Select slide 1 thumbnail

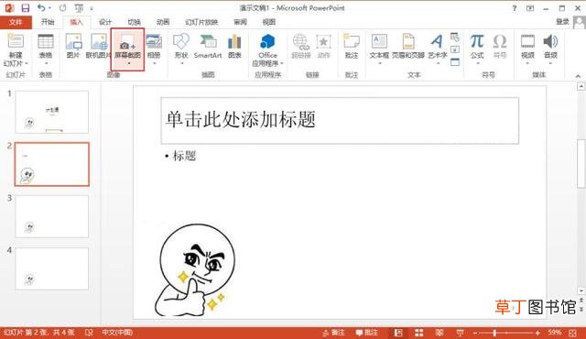tap(52, 112)
